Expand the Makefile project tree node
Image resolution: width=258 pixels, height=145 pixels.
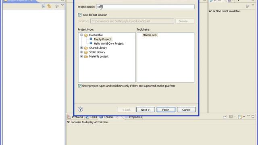pyautogui.click(x=81, y=56)
